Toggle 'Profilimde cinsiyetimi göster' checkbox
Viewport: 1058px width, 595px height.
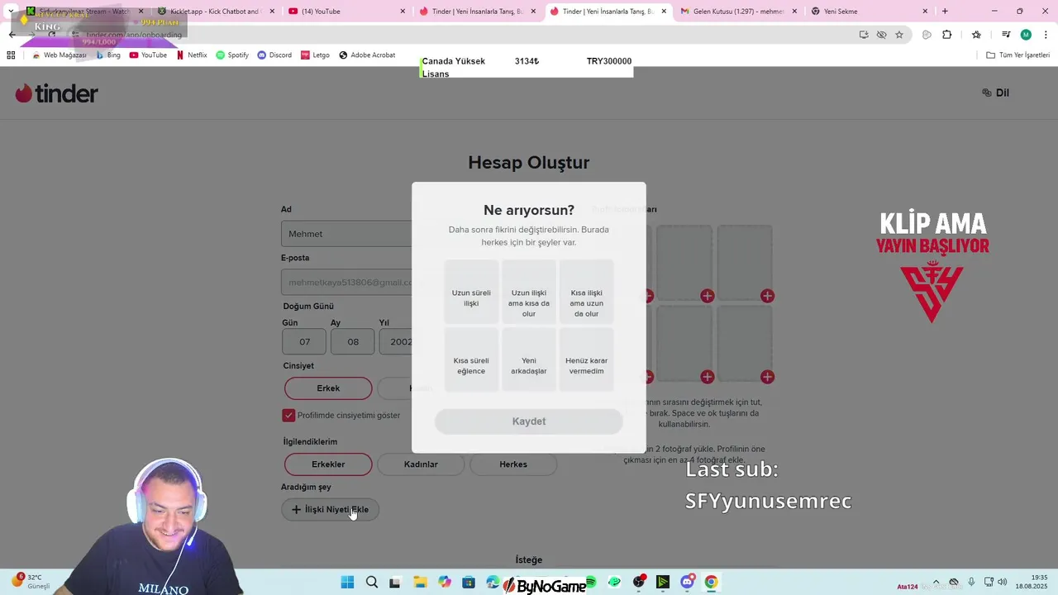[288, 416]
